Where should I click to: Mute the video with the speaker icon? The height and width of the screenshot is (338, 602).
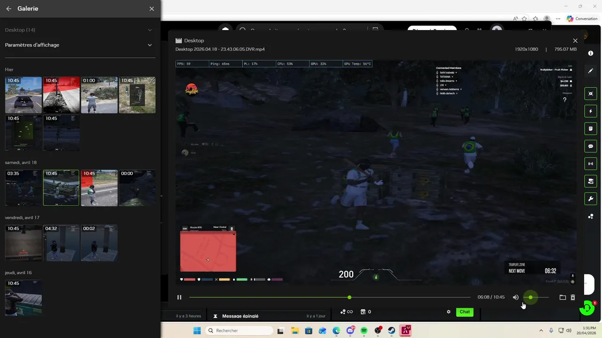click(x=515, y=297)
